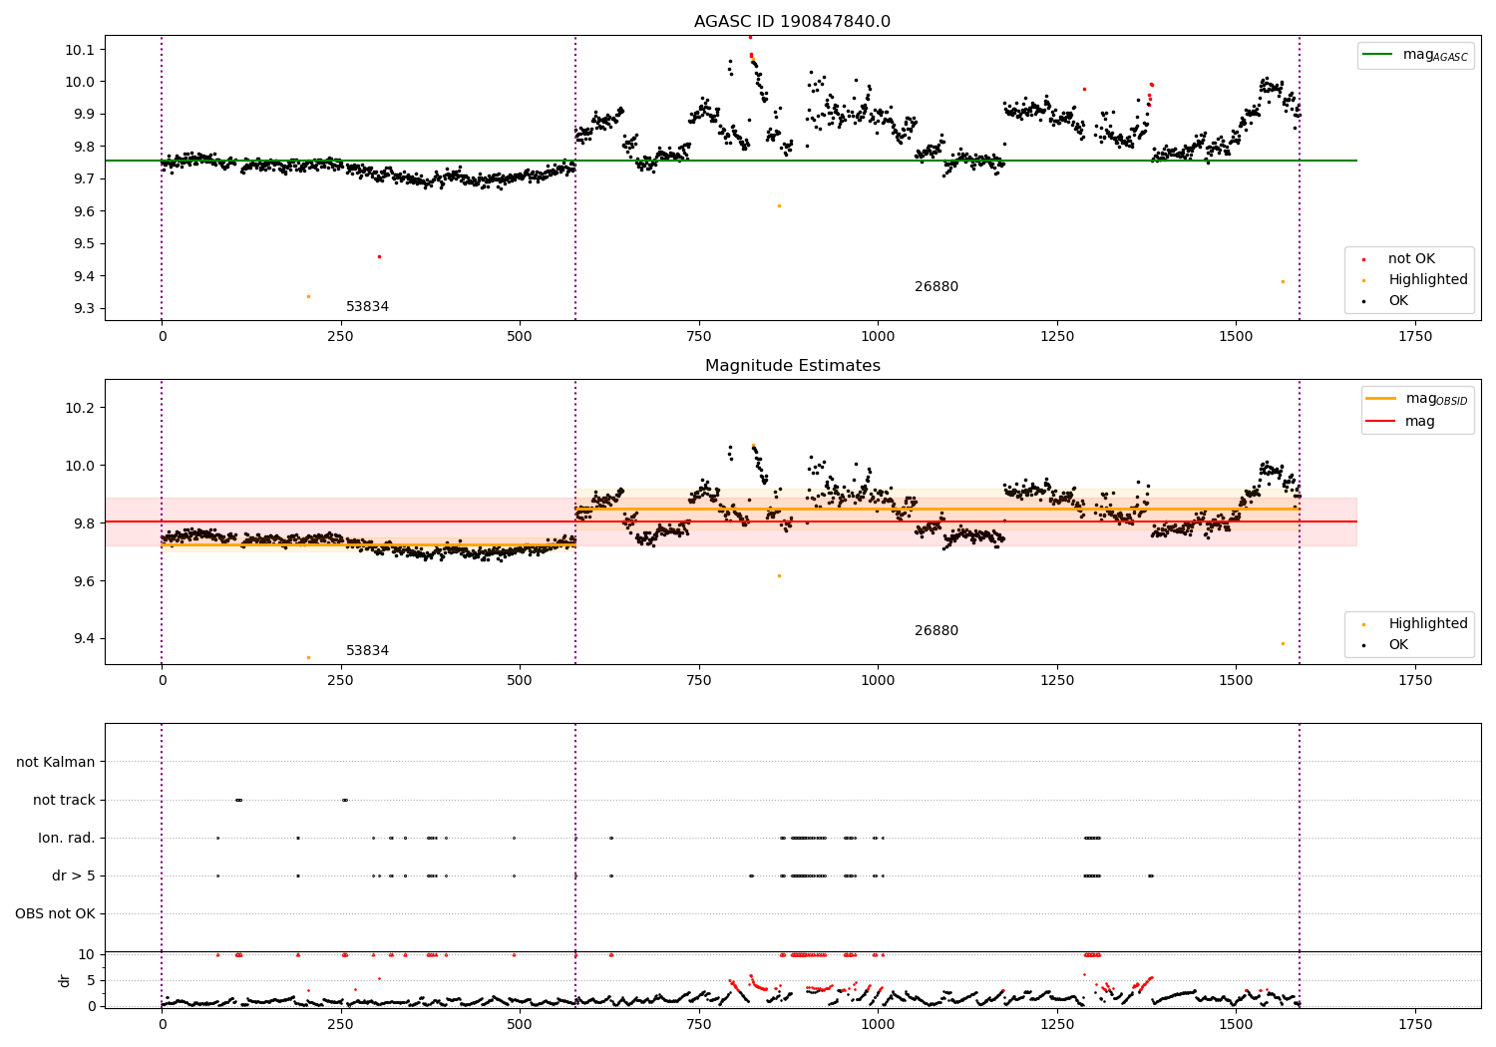Click the 'Ion. rad.' axis label

[67, 838]
